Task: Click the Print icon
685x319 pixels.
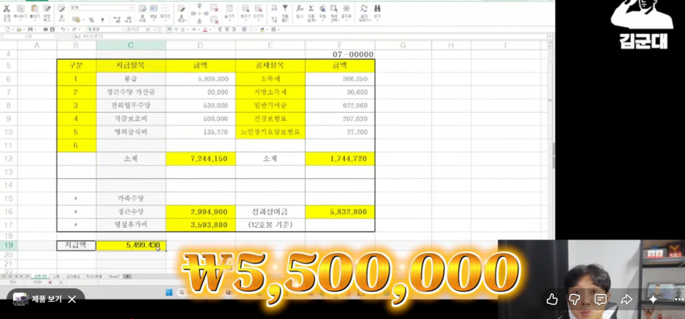Action: point(45,29)
